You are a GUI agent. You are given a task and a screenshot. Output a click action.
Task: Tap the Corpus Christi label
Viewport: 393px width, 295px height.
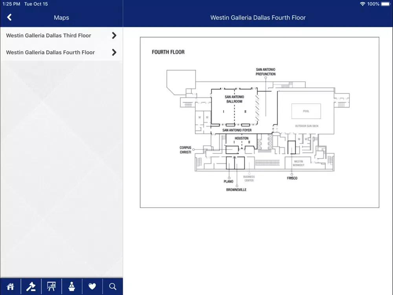[x=185, y=150]
